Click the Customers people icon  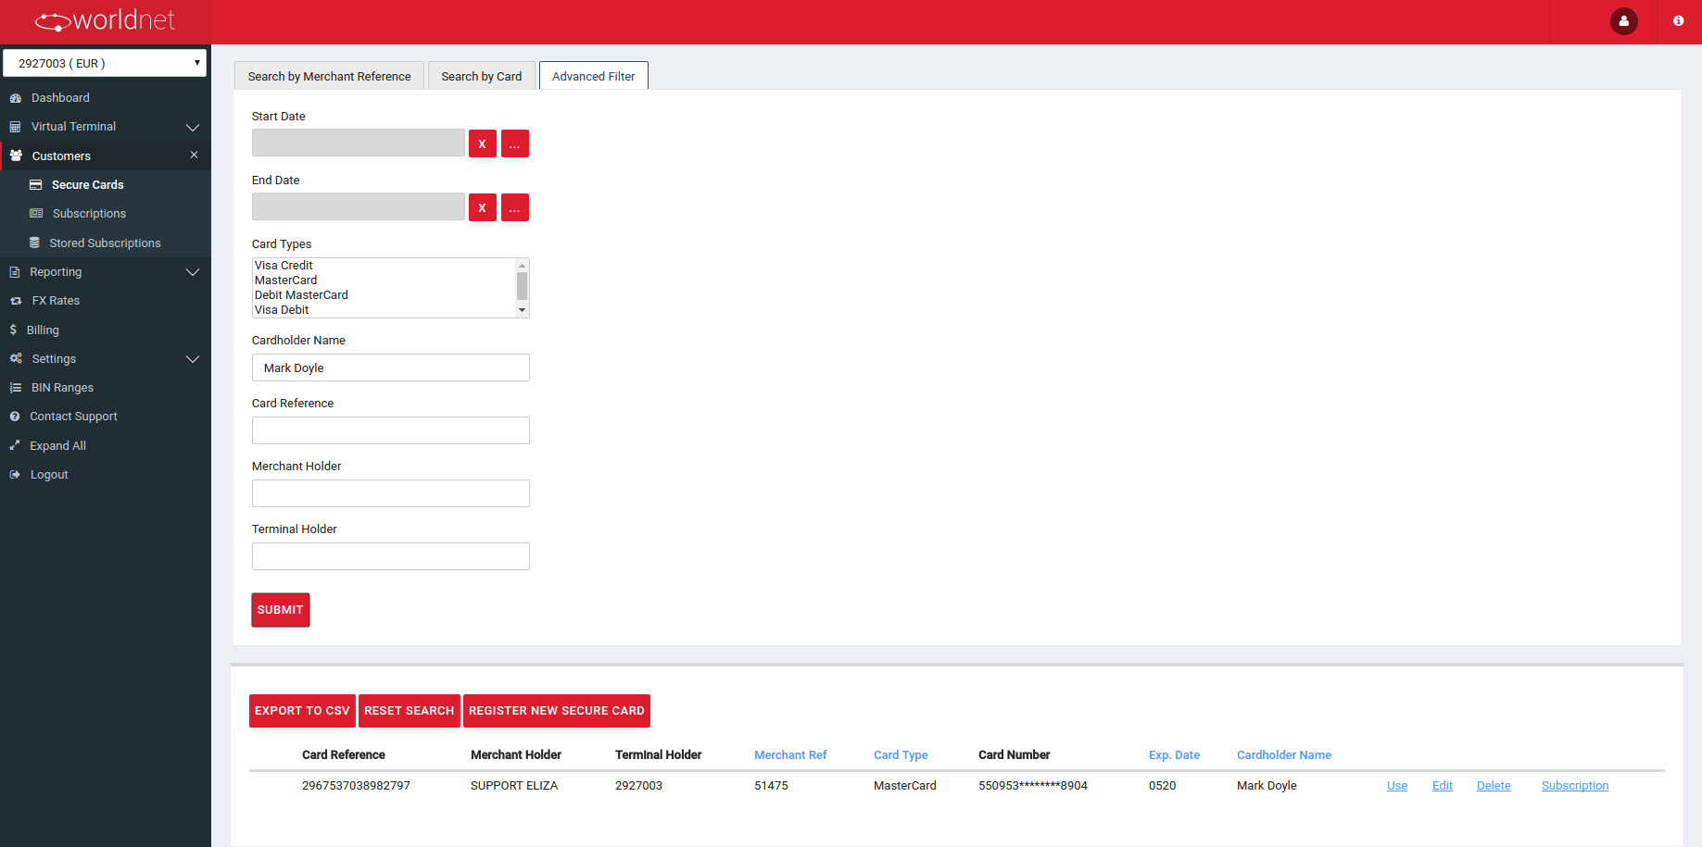[x=16, y=156]
